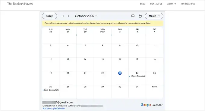Screen dimensions: 205x111
Task: Open the feedback speech-bubble icon
Action: coord(133,16)
